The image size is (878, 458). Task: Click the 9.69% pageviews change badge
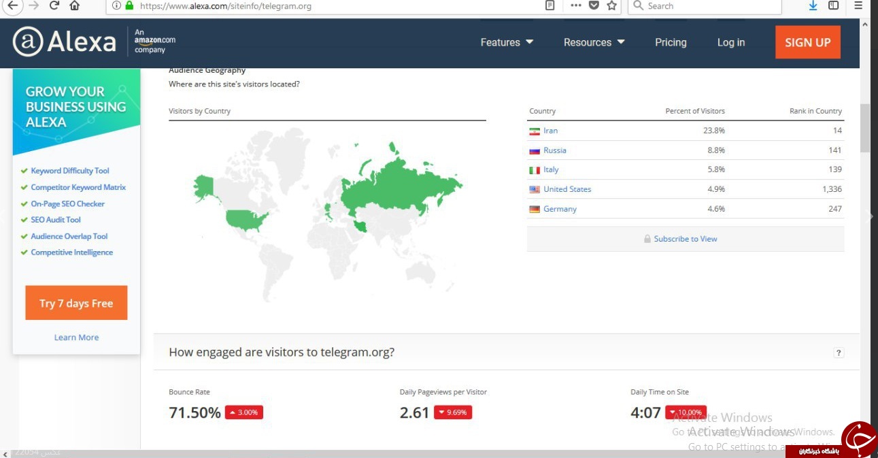[452, 412]
